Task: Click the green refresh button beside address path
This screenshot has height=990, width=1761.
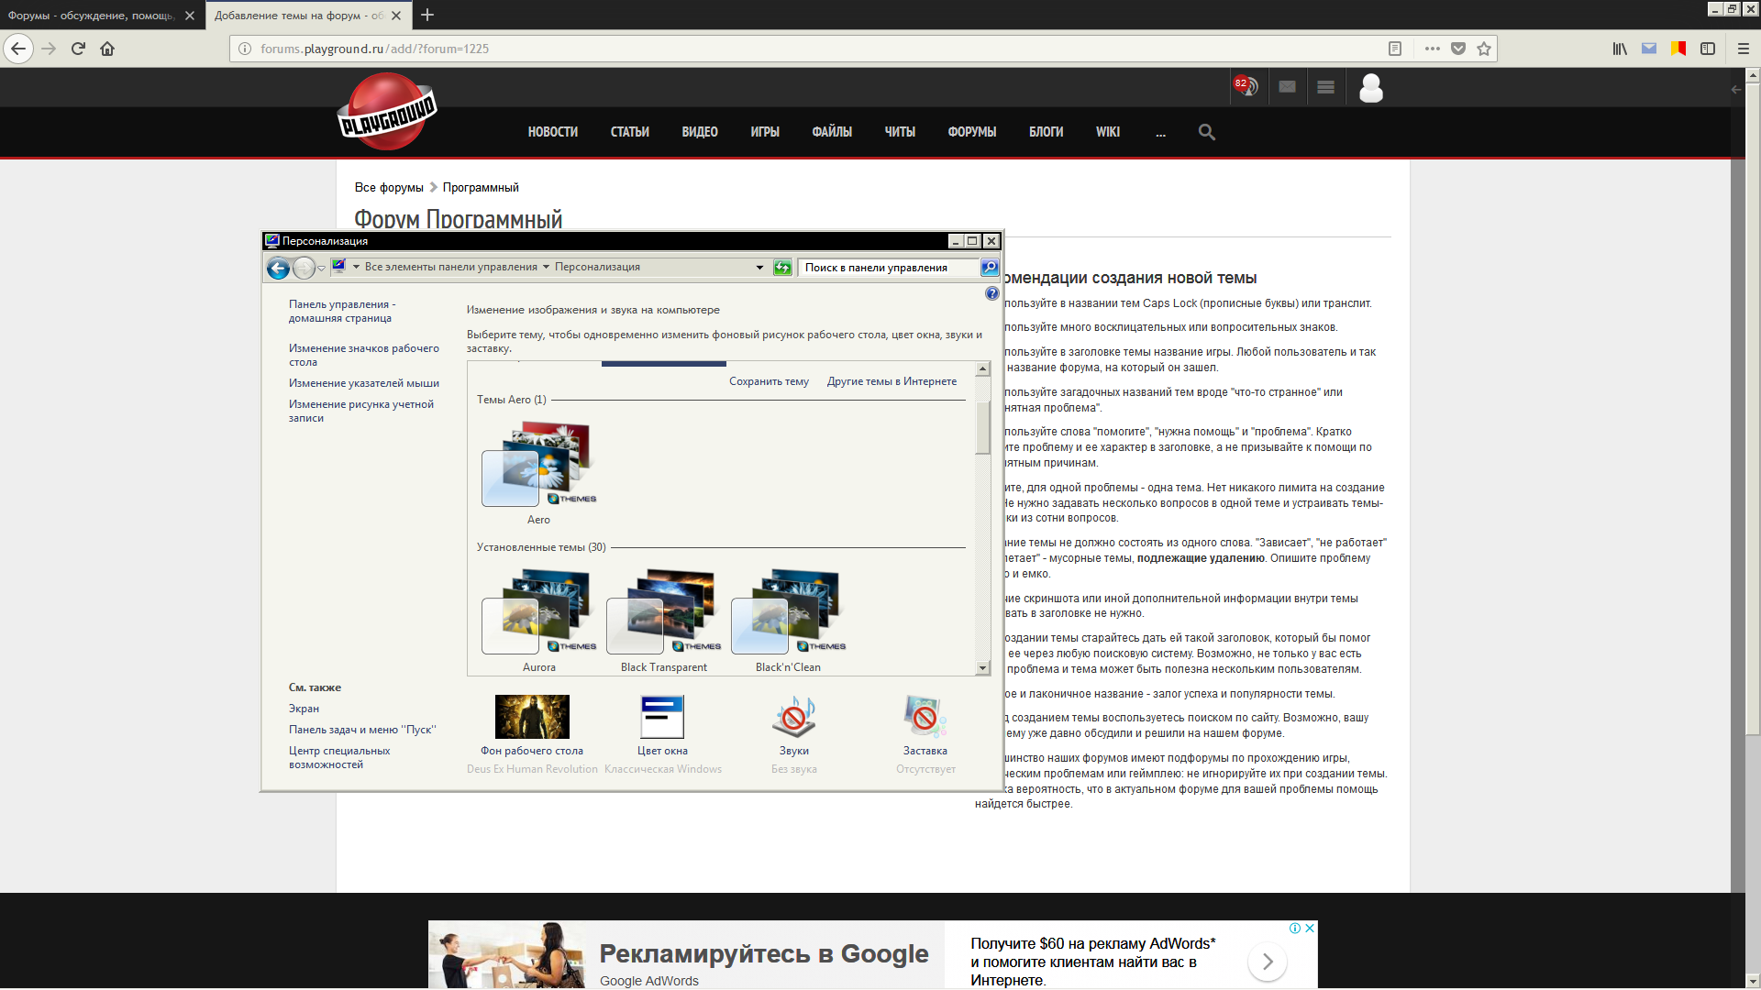Action: point(782,267)
